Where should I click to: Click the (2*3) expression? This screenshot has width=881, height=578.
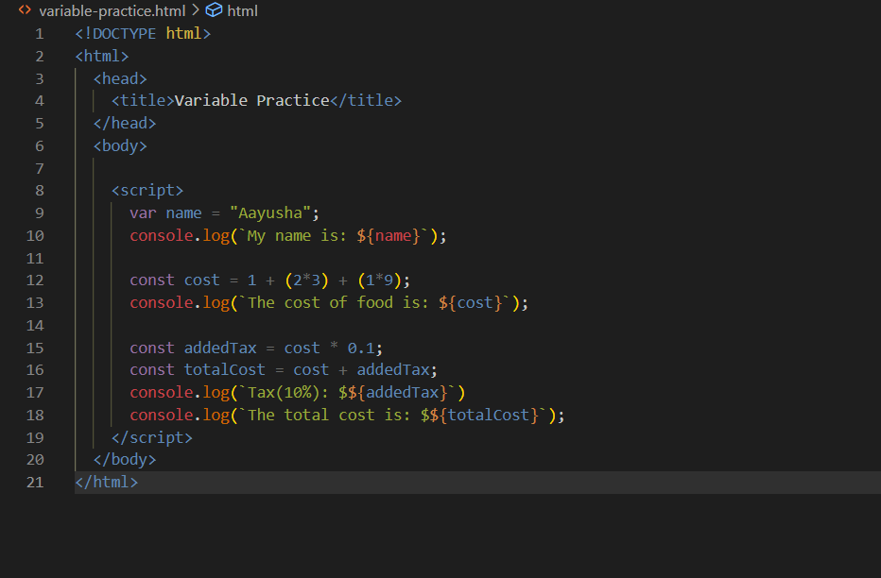(x=306, y=280)
